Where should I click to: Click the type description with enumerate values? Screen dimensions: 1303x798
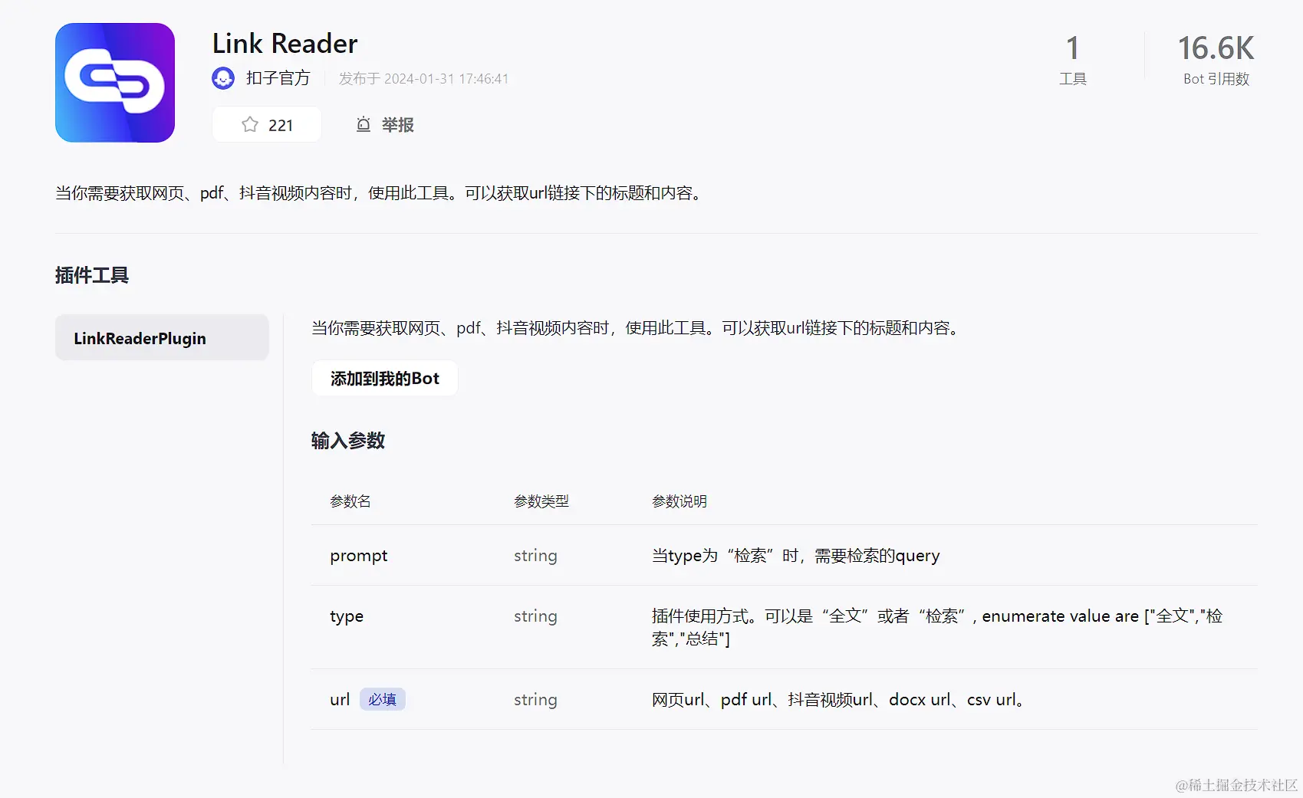click(x=937, y=627)
